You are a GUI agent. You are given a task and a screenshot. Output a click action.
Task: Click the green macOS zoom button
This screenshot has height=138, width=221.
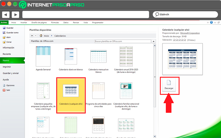(x=15, y=4)
